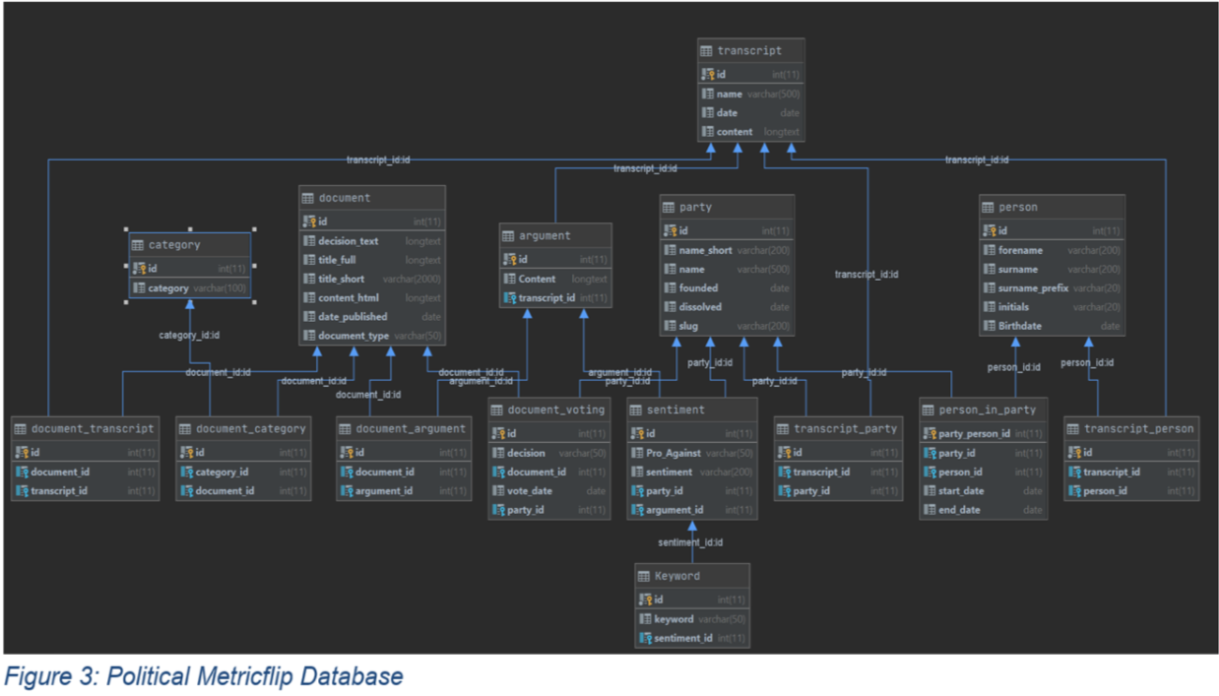The image size is (1219, 696).
Task: Select the forename row in person table
Action: coord(1052,250)
